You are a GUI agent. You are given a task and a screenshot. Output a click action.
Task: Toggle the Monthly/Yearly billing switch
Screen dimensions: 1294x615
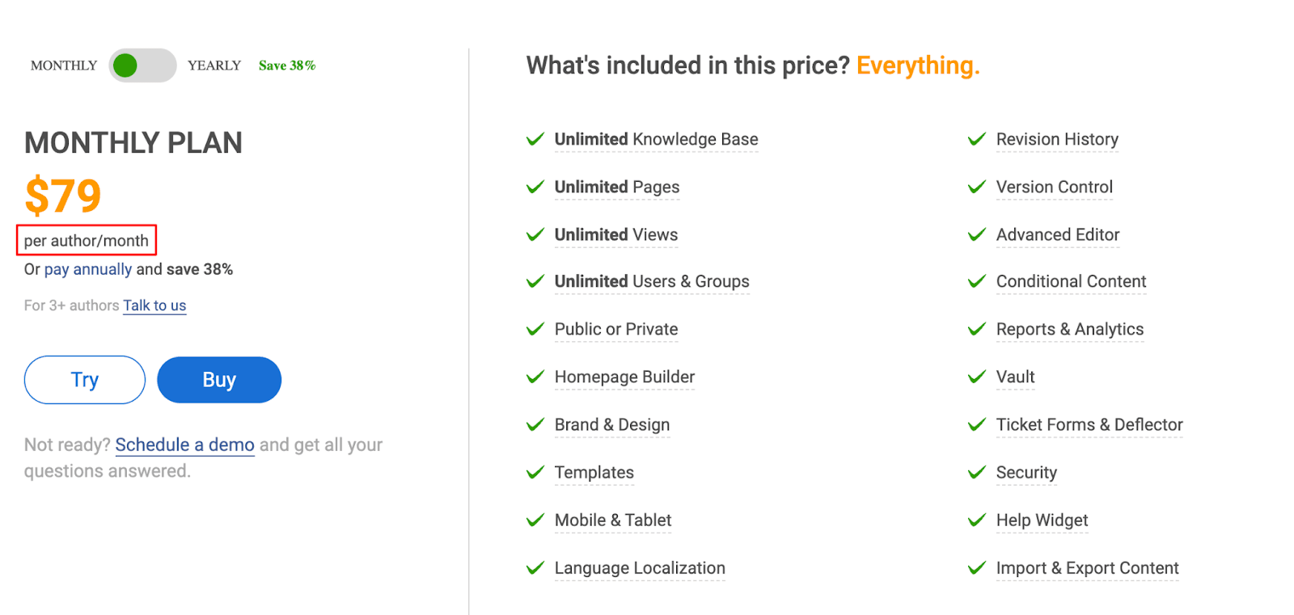142,65
